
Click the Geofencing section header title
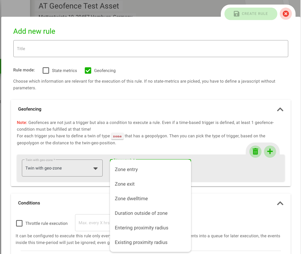click(30, 109)
